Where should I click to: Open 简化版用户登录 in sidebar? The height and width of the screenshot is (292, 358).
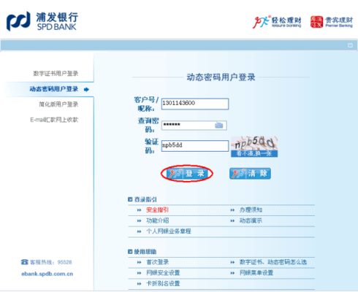(58, 104)
